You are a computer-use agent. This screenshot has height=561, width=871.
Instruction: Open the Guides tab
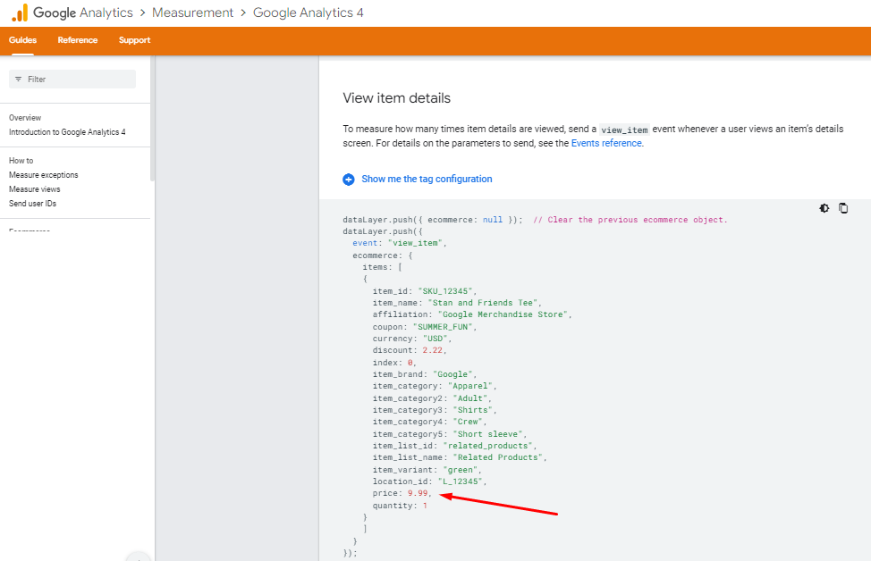pyautogui.click(x=22, y=40)
